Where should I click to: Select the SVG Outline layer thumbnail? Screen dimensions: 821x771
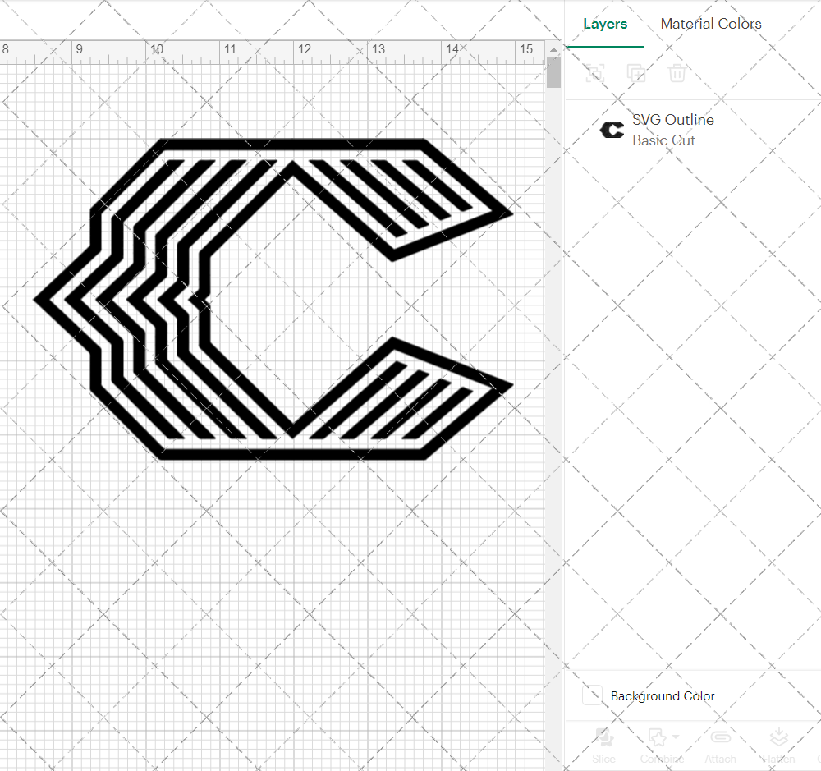coord(612,130)
